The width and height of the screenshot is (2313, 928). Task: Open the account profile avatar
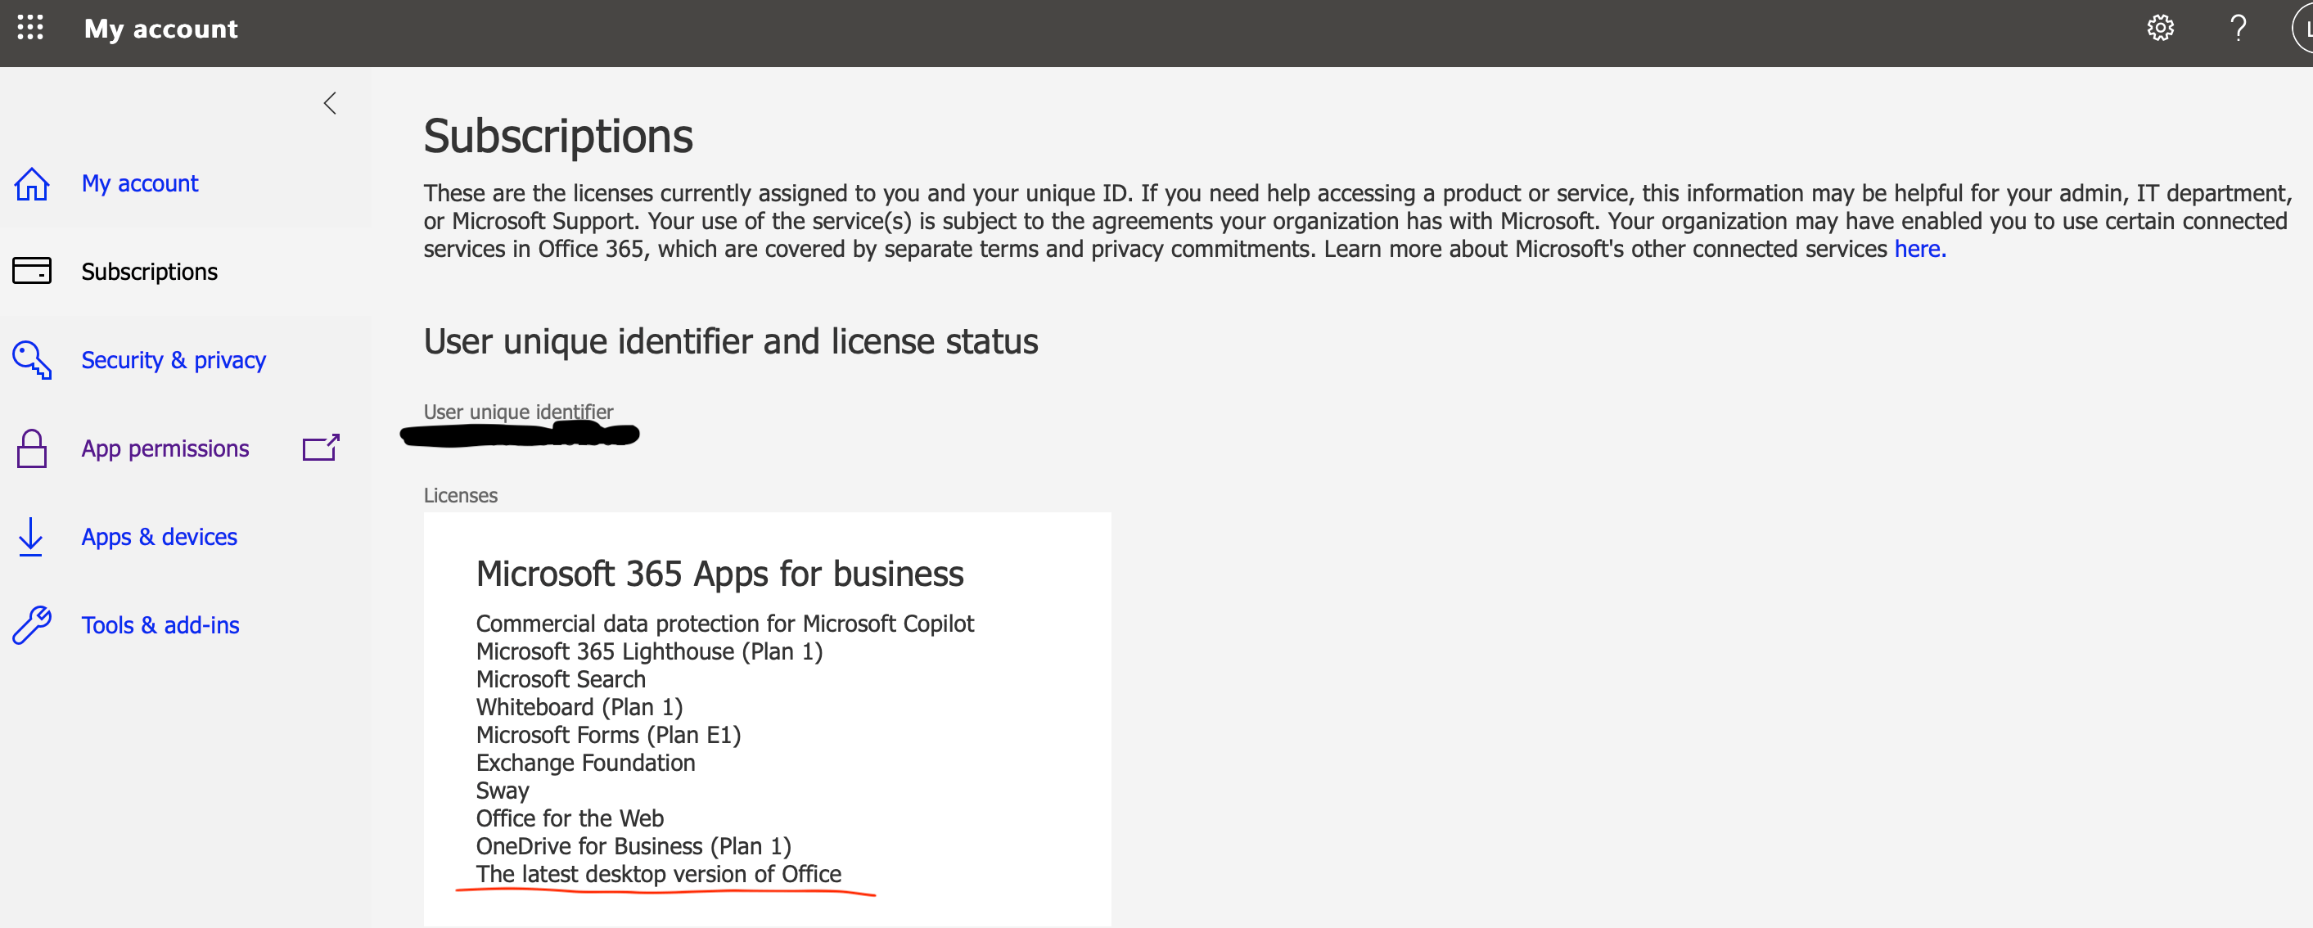2302,28
